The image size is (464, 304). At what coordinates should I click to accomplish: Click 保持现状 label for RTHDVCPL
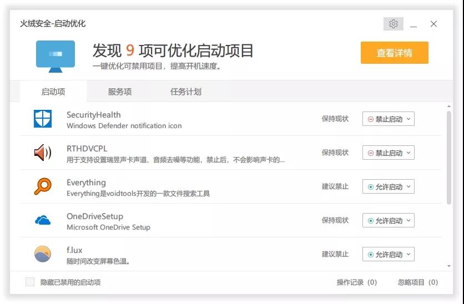[335, 153]
